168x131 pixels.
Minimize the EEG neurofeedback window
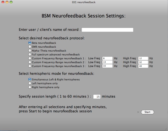tap(7, 2)
